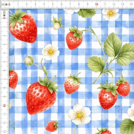Pick the three-leaf strawberry leaf cluster
This screenshot has width=134, height=134.
pos(111,53)
